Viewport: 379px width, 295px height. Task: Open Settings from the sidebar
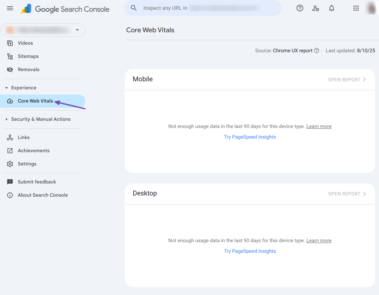click(x=27, y=164)
